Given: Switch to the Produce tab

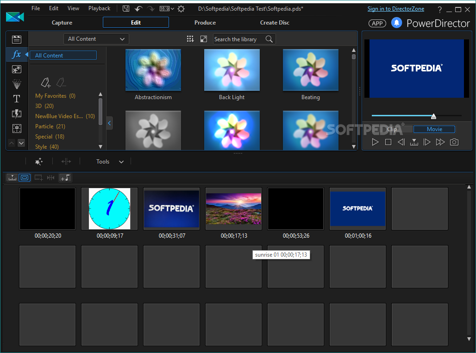Looking at the screenshot, I should [x=205, y=23].
